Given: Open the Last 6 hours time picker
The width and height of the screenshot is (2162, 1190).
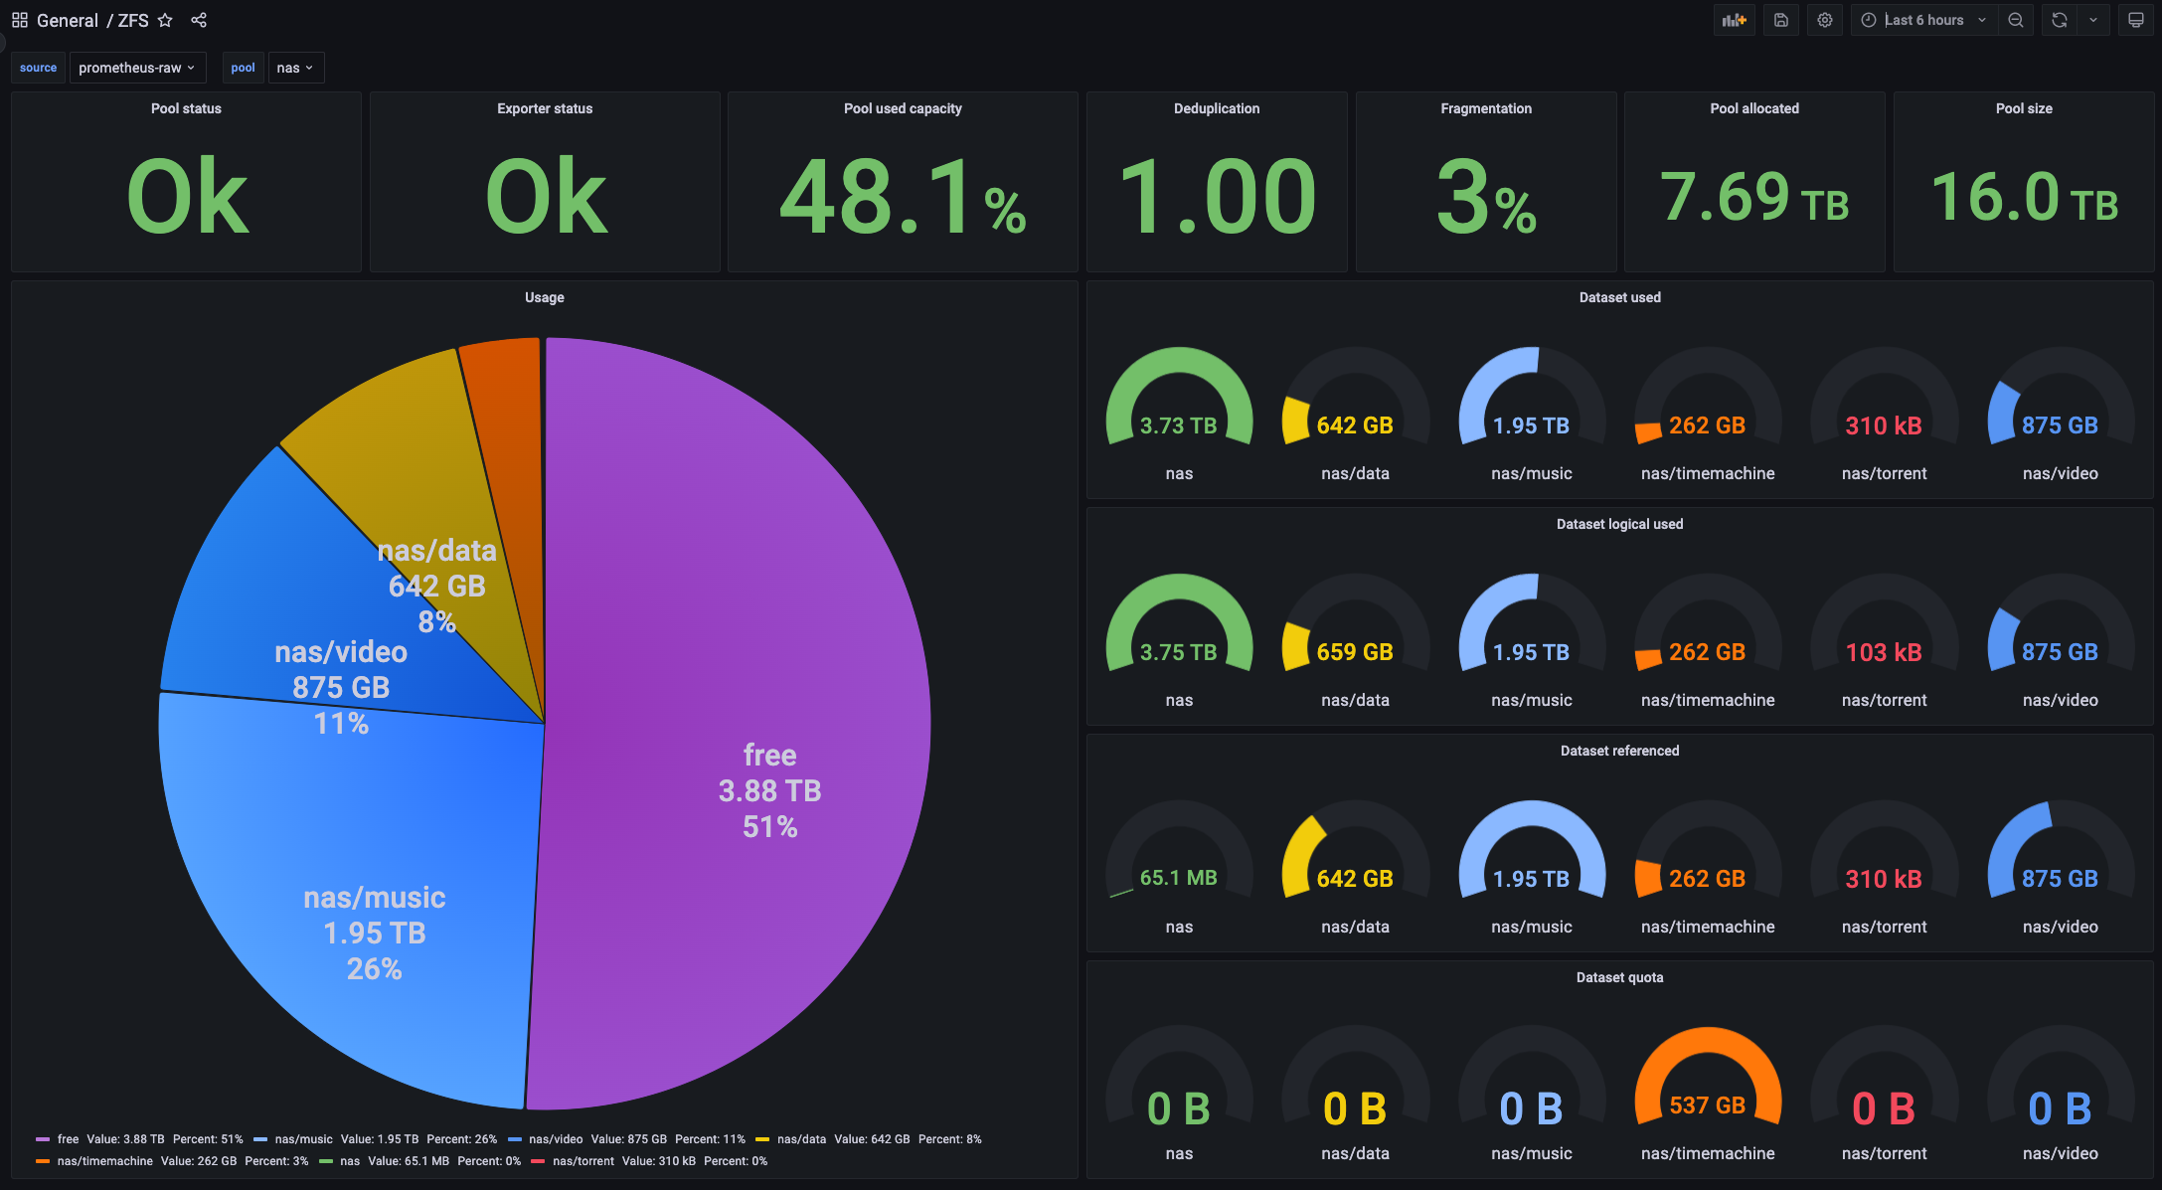Looking at the screenshot, I should tap(1923, 20).
